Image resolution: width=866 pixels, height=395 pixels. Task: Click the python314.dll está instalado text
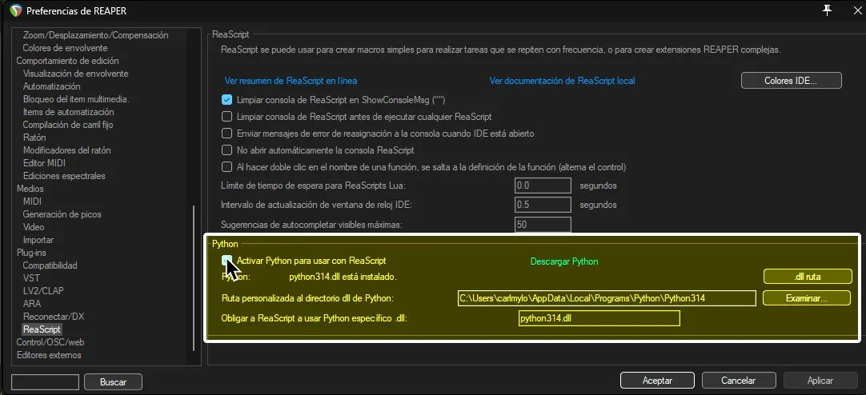(343, 277)
